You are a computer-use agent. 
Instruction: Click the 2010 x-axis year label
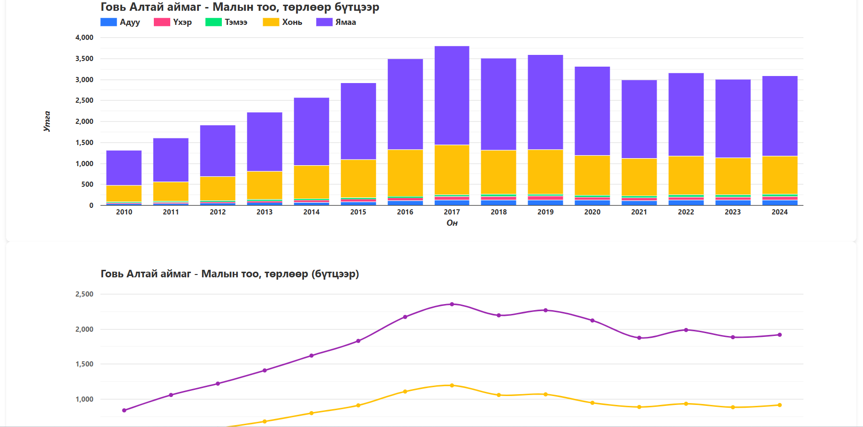(124, 212)
